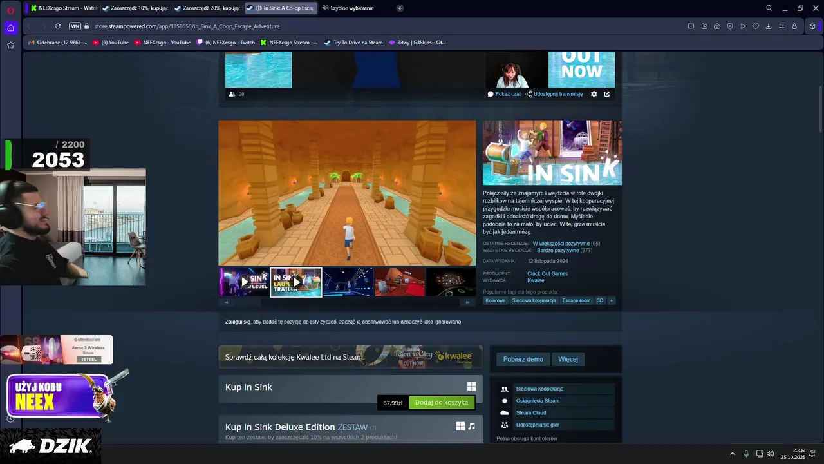824x464 pixels.
Task: Click the media strip right scroll arrow
Action: [x=468, y=302]
